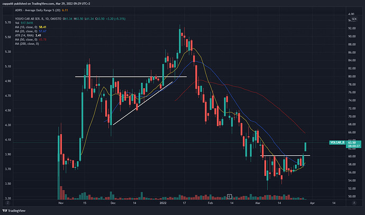Click the Feb date label on time axis
Screen dimensions: 365x215
[211, 203]
